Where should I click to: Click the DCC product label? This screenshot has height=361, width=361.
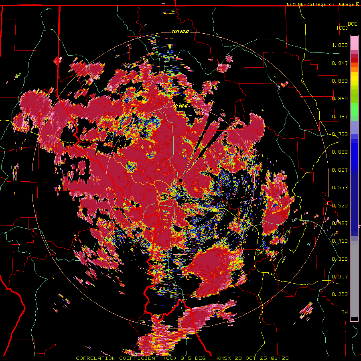[x=352, y=24]
